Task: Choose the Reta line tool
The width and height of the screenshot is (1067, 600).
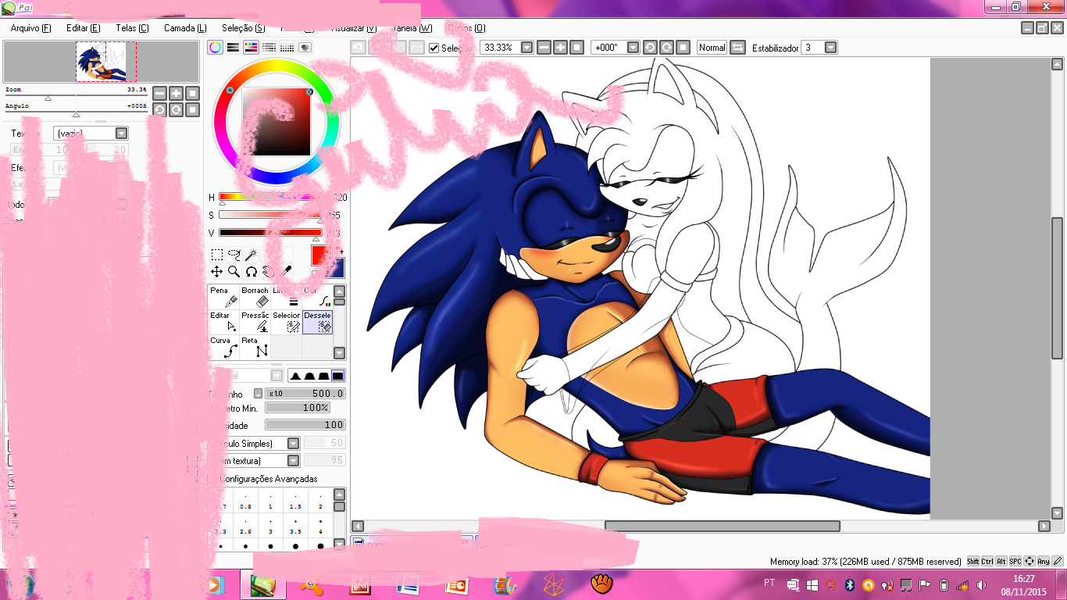Action: point(255,347)
